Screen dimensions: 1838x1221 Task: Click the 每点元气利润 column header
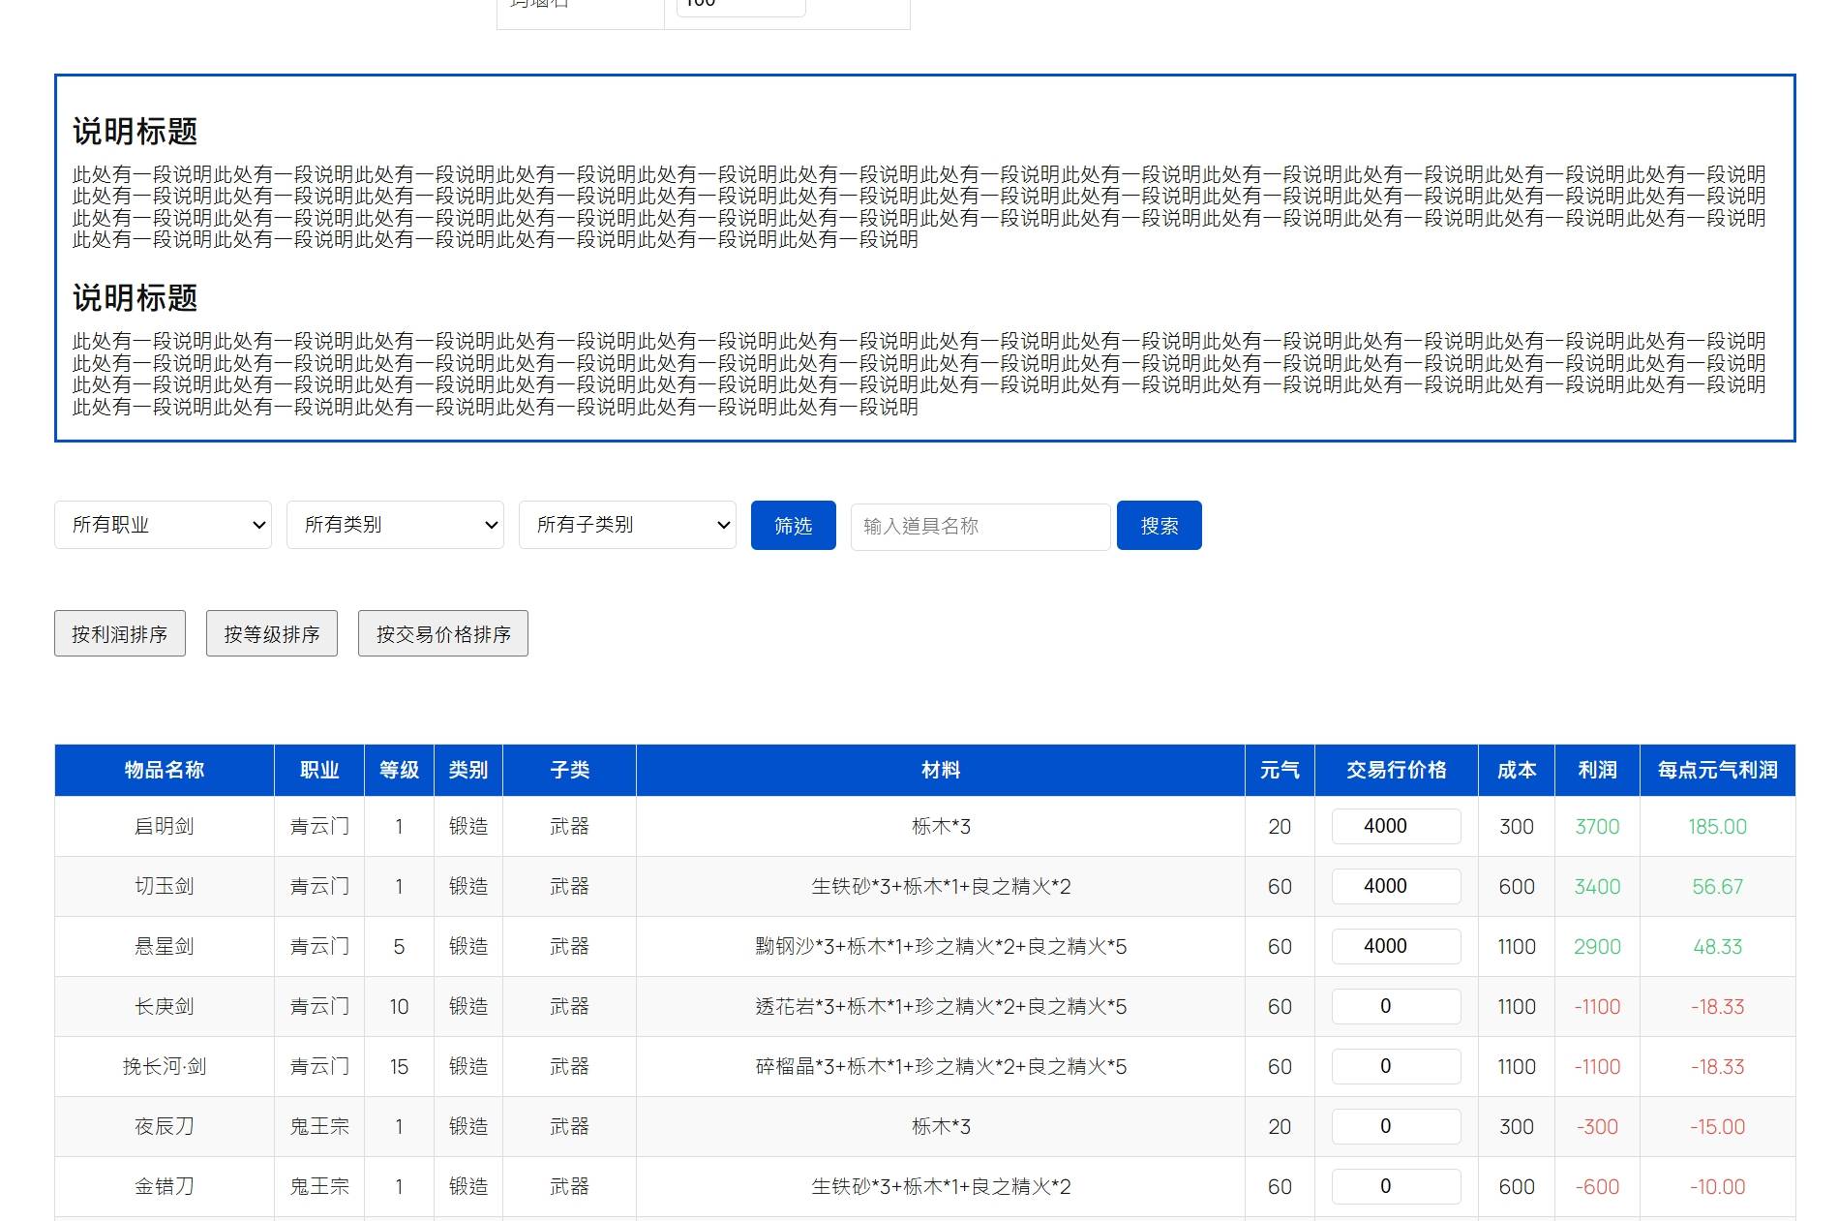point(1717,770)
